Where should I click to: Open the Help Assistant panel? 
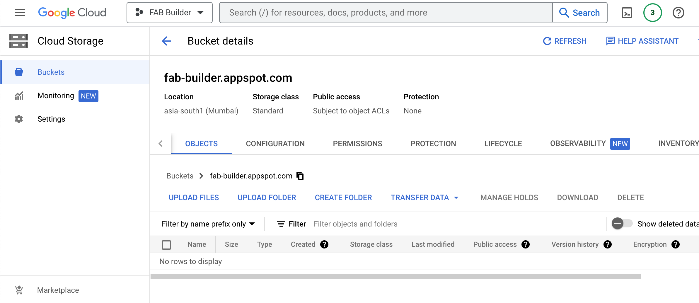coord(642,41)
